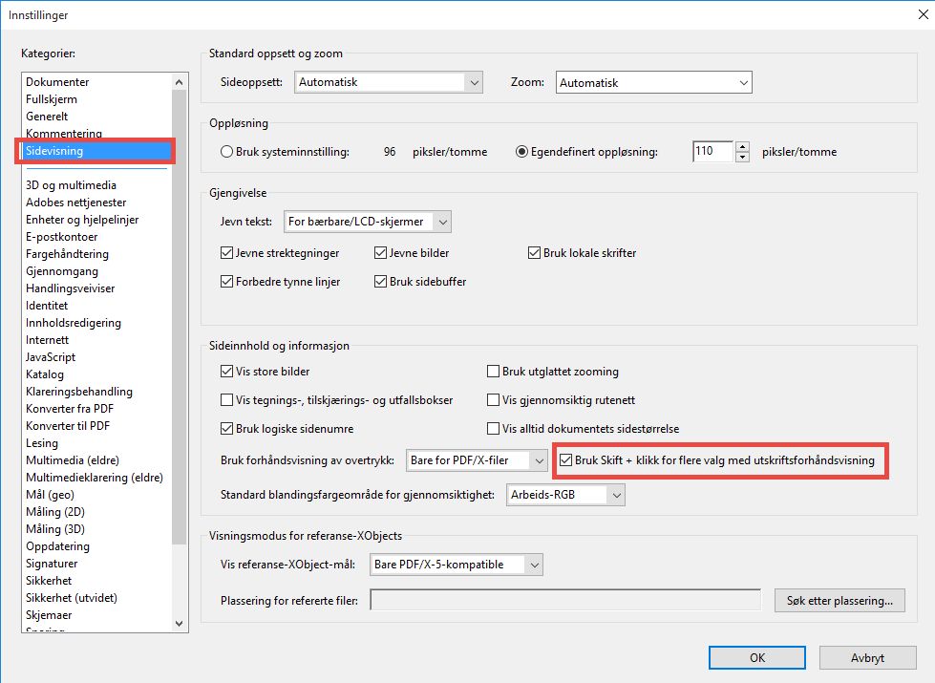This screenshot has width=935, height=683.
Task: Select Identitet category
Action: (x=47, y=306)
